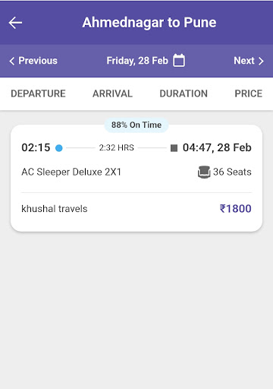The width and height of the screenshot is (273, 389).
Task: Tap the 88% On Time badge
Action: pyautogui.click(x=136, y=125)
